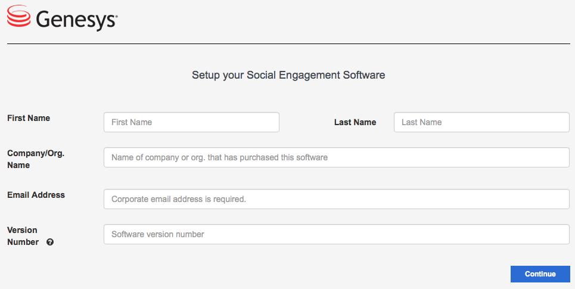Click the horizontal divider line below the logo
575x289 pixels.
click(x=288, y=43)
